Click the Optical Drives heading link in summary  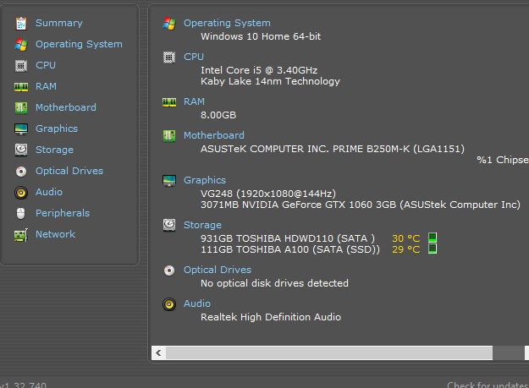(x=218, y=270)
